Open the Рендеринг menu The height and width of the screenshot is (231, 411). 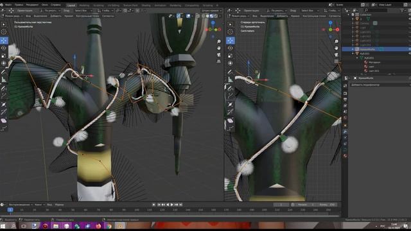coord(32,4)
